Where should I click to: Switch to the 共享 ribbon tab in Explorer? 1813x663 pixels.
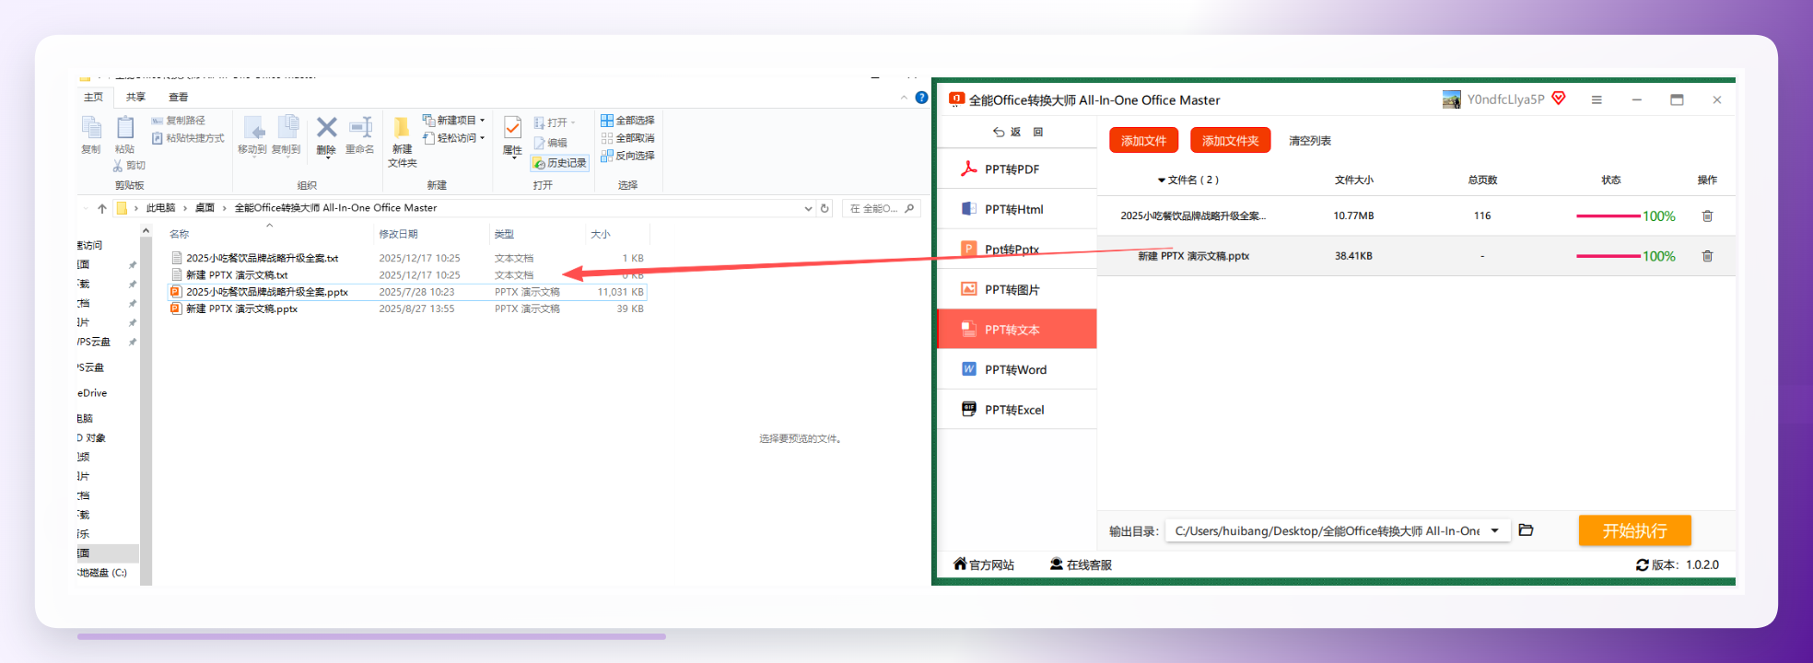pos(136,97)
